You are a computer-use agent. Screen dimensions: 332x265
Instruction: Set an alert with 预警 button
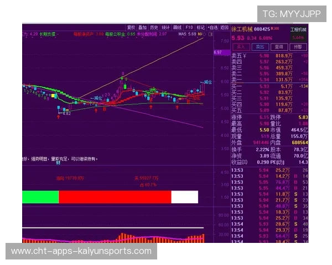[298, 47]
